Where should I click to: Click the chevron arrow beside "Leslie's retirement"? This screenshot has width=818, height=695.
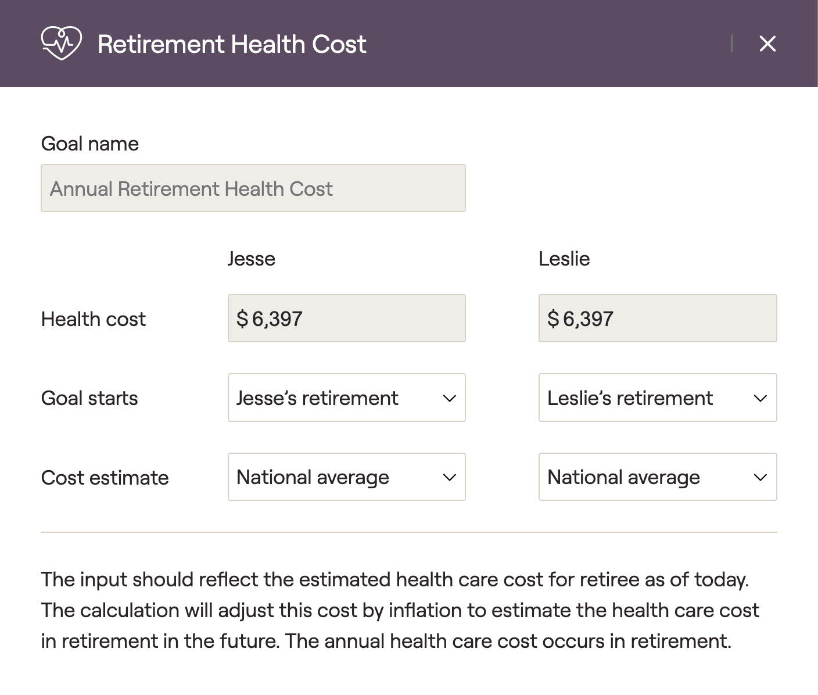point(760,399)
